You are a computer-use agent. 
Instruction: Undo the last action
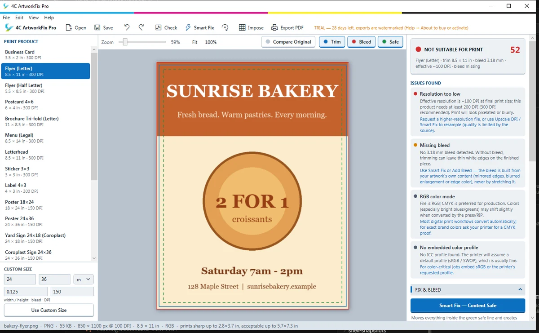pyautogui.click(x=127, y=27)
